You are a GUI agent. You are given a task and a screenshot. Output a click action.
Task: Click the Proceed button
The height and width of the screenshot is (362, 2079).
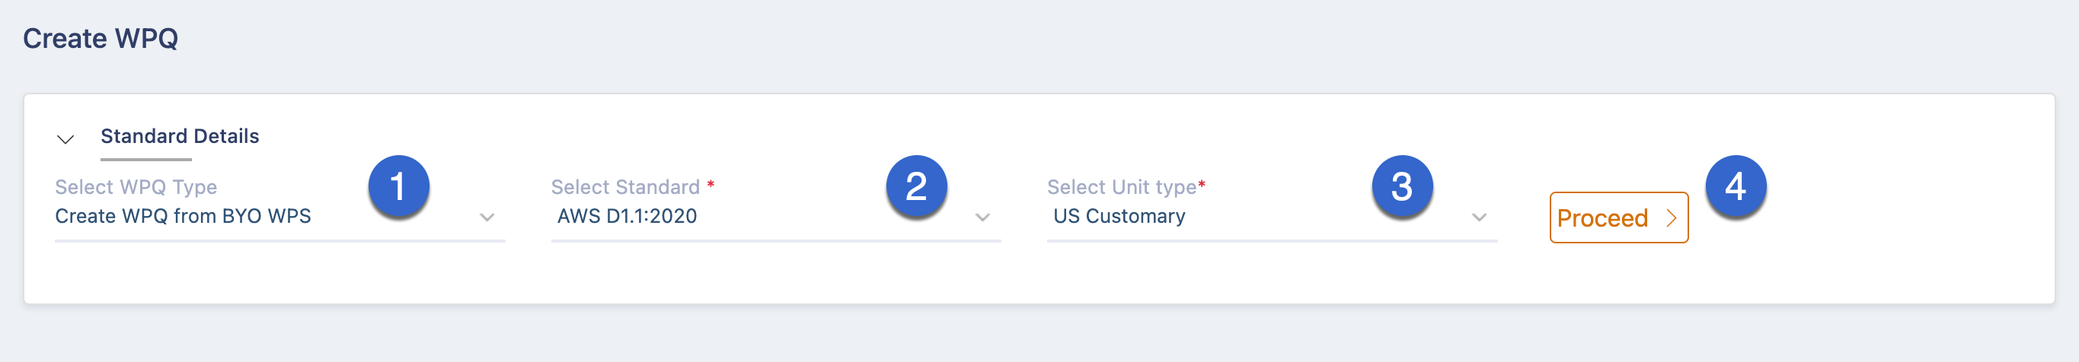pos(1618,218)
